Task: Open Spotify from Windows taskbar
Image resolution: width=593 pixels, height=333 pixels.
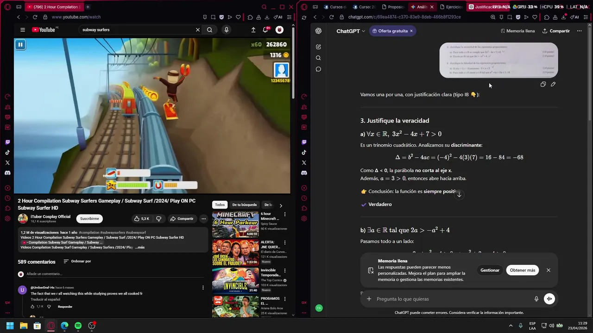Action: pyautogui.click(x=78, y=326)
